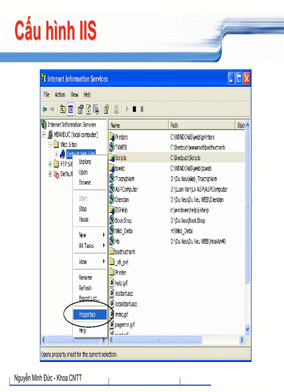Click the Start item toolbar icon

coord(127,109)
